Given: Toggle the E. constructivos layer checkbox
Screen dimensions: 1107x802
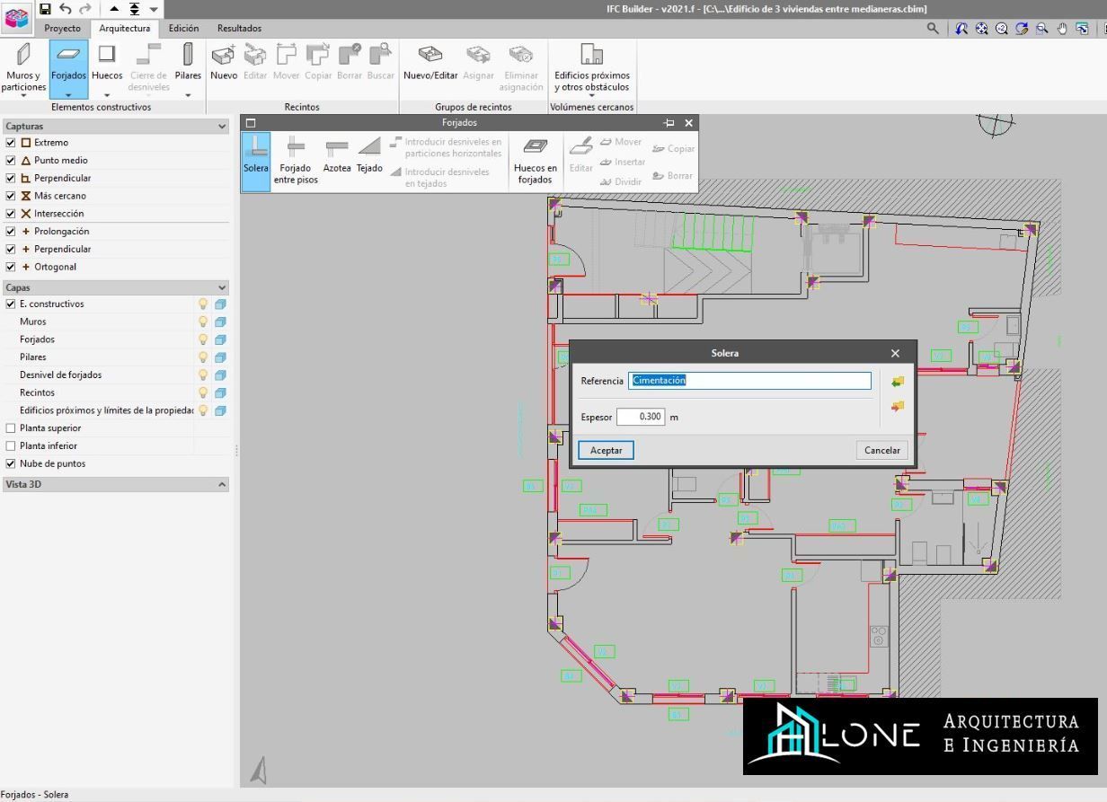Looking at the screenshot, I should pyautogui.click(x=11, y=304).
